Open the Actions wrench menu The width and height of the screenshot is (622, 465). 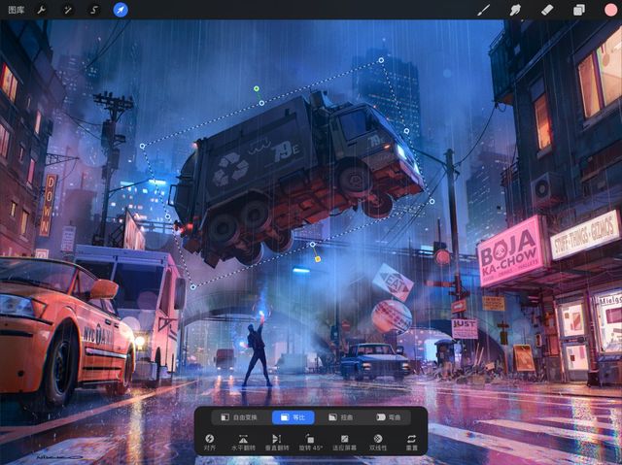[41, 10]
